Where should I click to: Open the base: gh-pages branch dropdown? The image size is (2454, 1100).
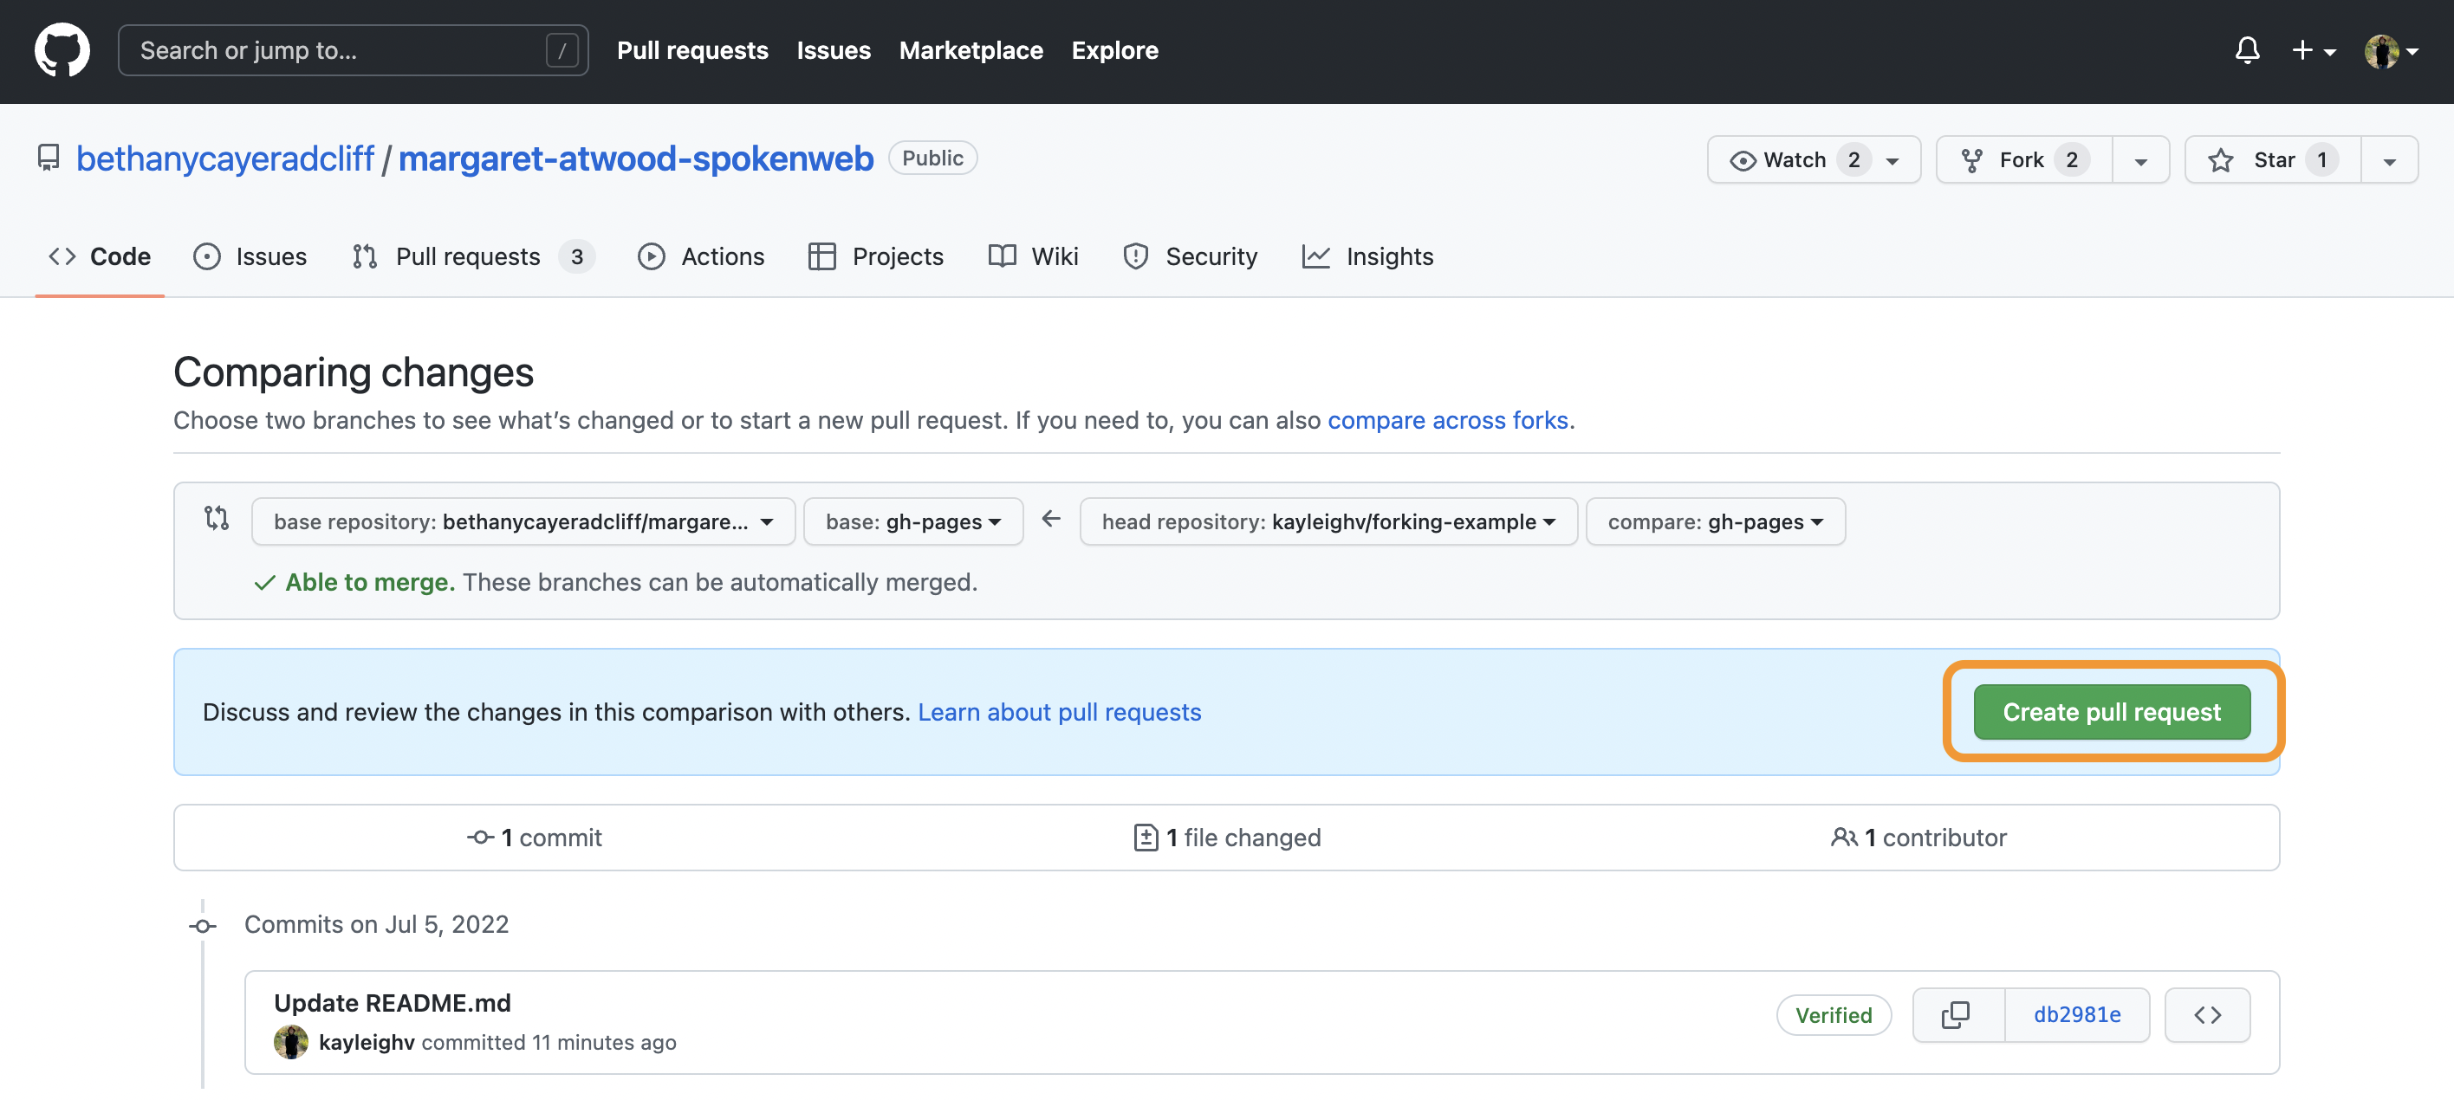coord(912,522)
